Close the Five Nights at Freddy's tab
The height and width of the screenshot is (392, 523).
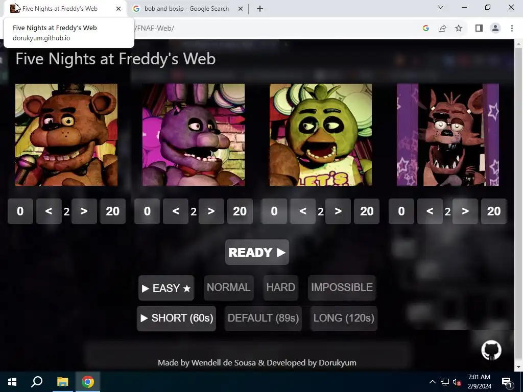[118, 9]
